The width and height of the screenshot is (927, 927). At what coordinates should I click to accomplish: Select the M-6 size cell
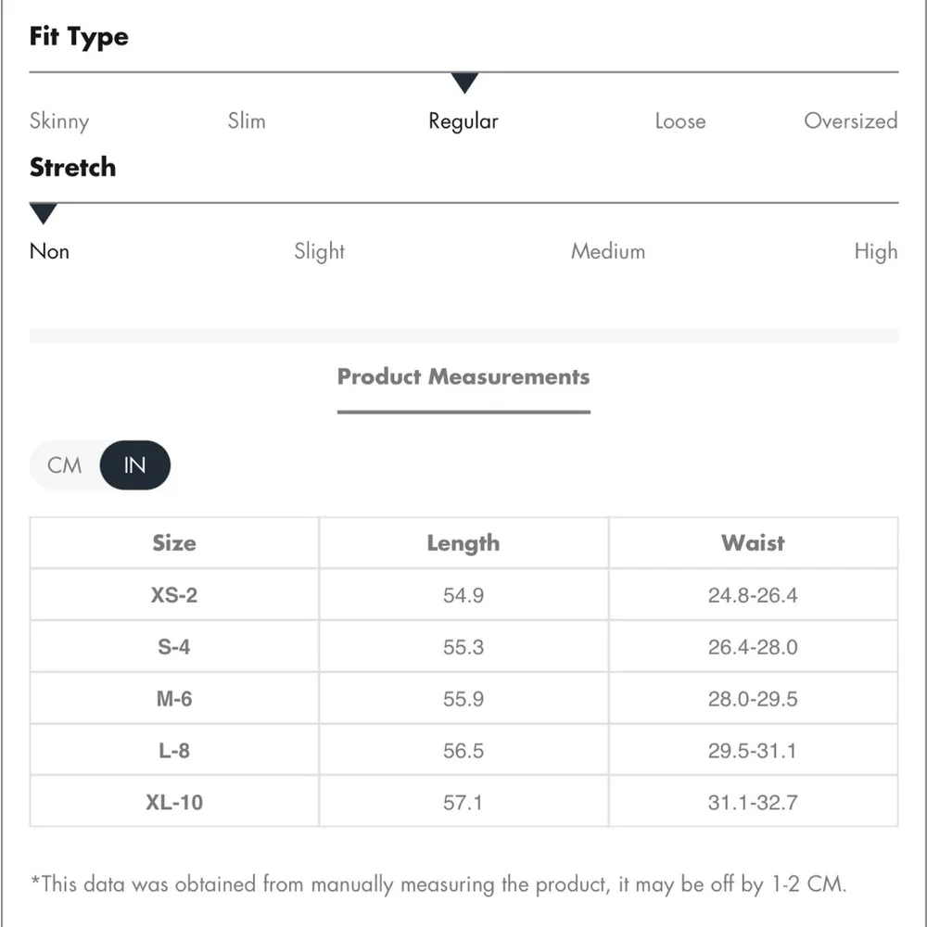pyautogui.click(x=174, y=699)
